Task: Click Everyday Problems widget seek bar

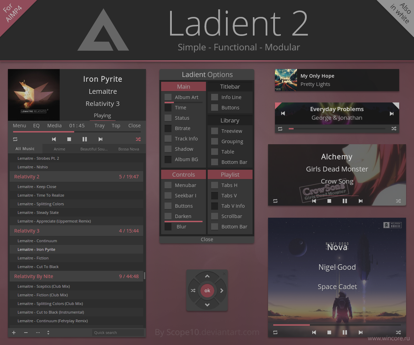Action: [x=337, y=129]
